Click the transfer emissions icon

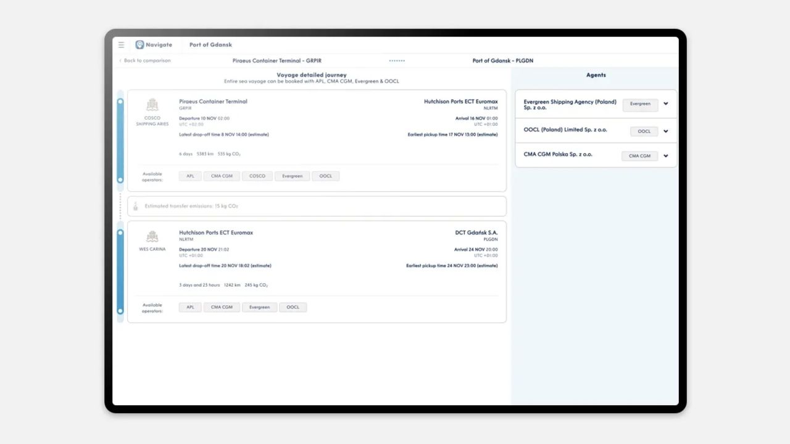pyautogui.click(x=135, y=206)
